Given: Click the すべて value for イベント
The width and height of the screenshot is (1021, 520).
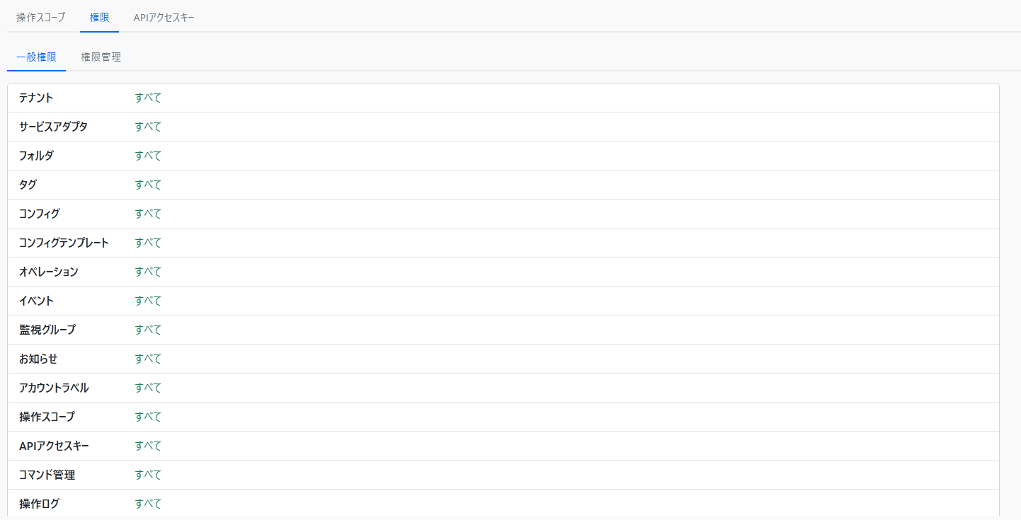Looking at the screenshot, I should point(148,301).
